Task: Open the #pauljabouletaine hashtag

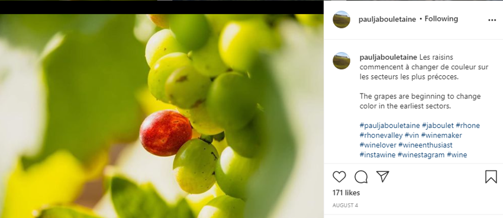Action: 390,125
